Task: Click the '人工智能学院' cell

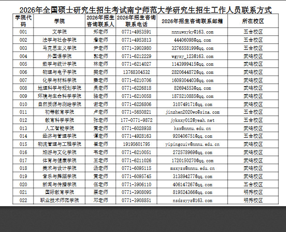Action: pyautogui.click(x=59, y=128)
